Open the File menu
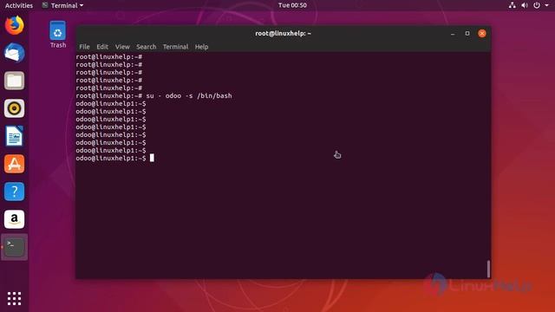Image resolution: width=555 pixels, height=312 pixels. (x=84, y=47)
